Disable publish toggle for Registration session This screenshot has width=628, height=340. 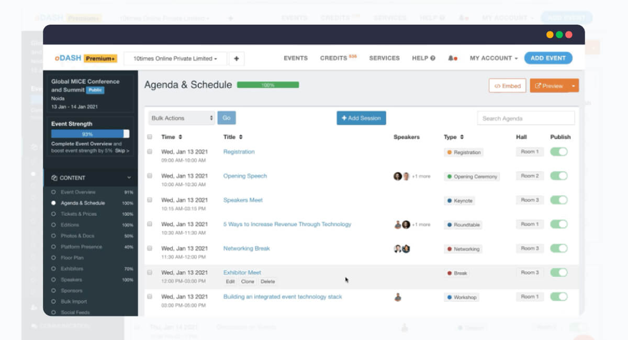[x=559, y=152]
